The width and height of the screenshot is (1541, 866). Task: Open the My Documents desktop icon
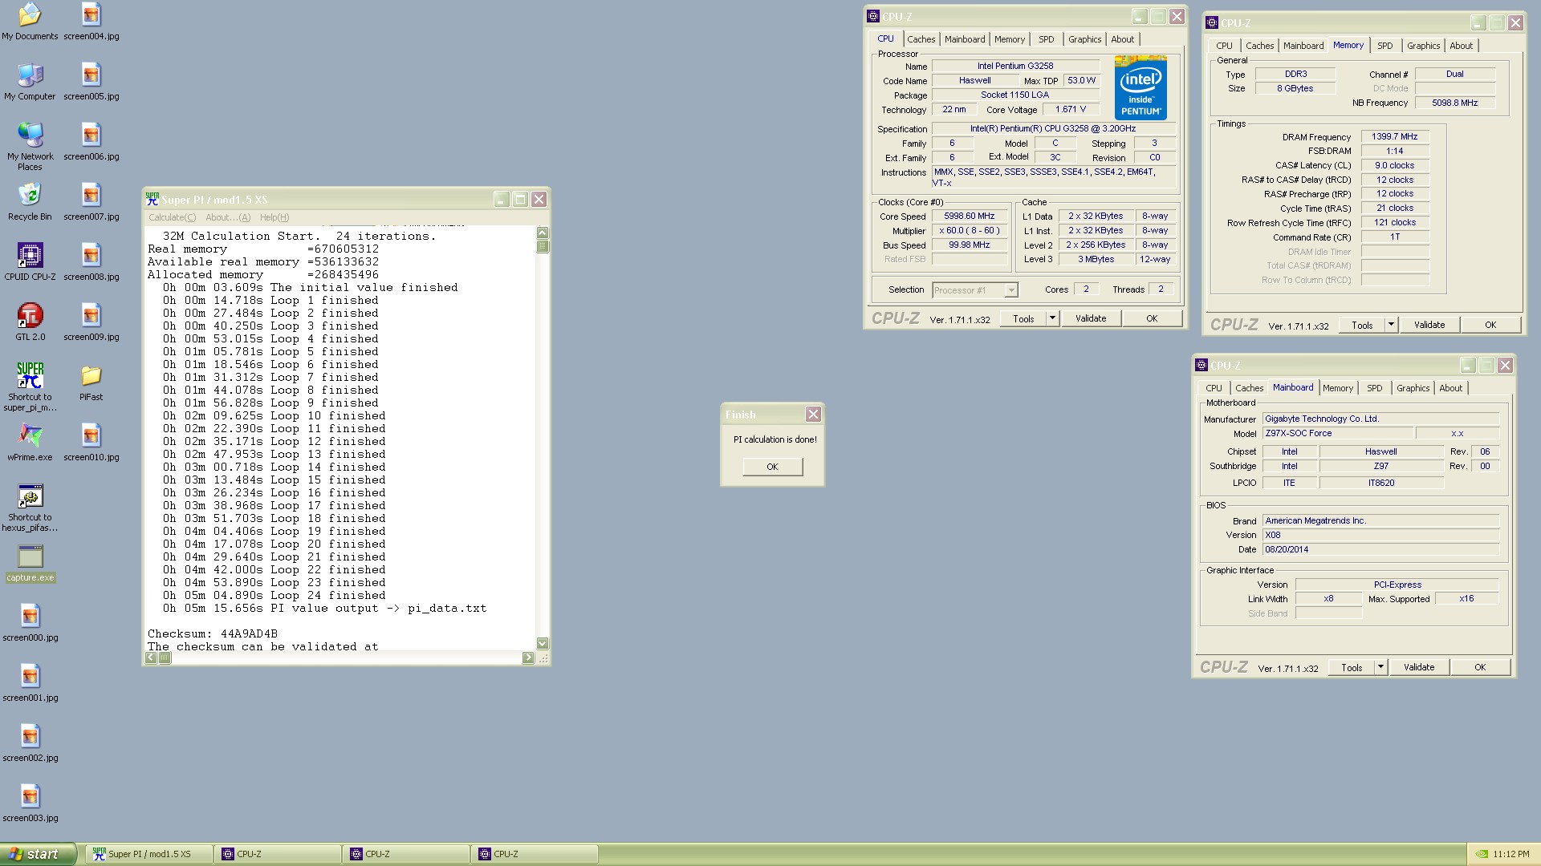pos(30,22)
